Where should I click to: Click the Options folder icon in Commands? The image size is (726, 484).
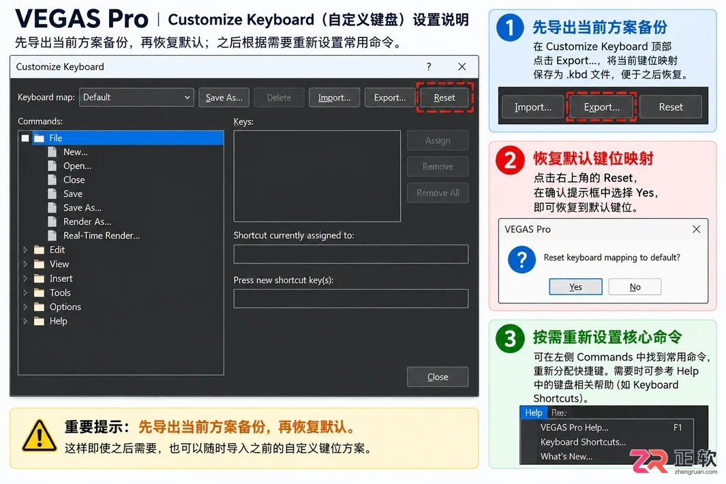tap(40, 307)
